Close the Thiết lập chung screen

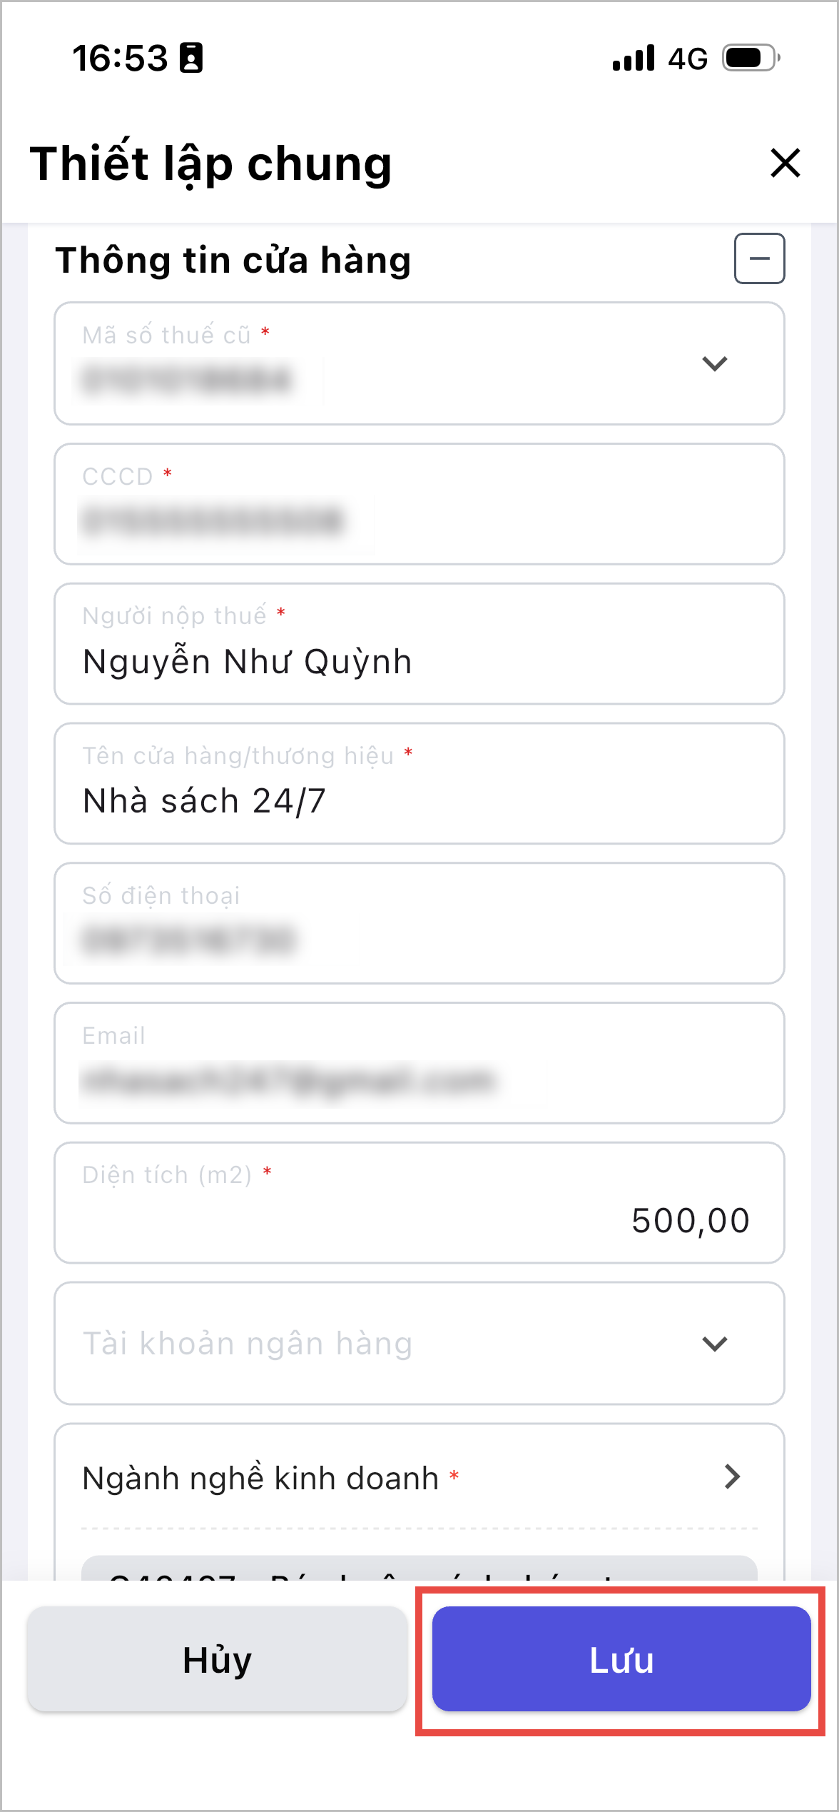click(x=785, y=163)
